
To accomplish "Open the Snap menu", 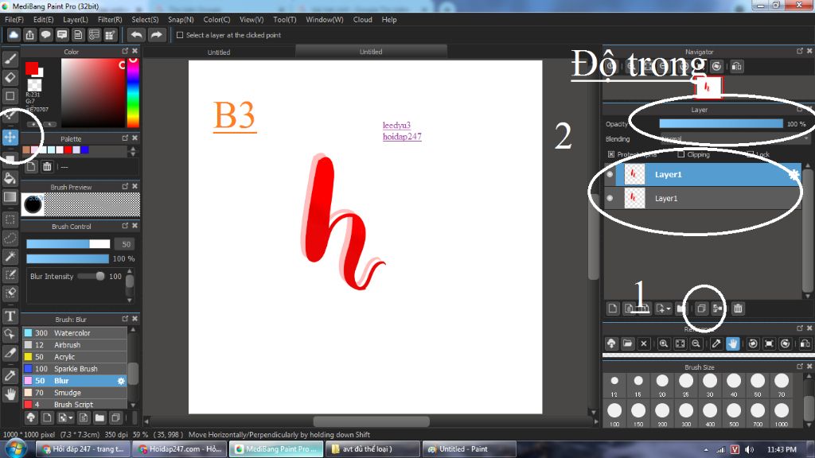I will coord(181,20).
